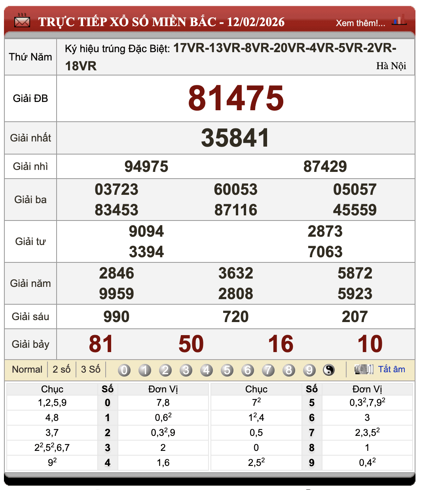Select the number 7 ball
This screenshot has width=421, height=490.
268,370
